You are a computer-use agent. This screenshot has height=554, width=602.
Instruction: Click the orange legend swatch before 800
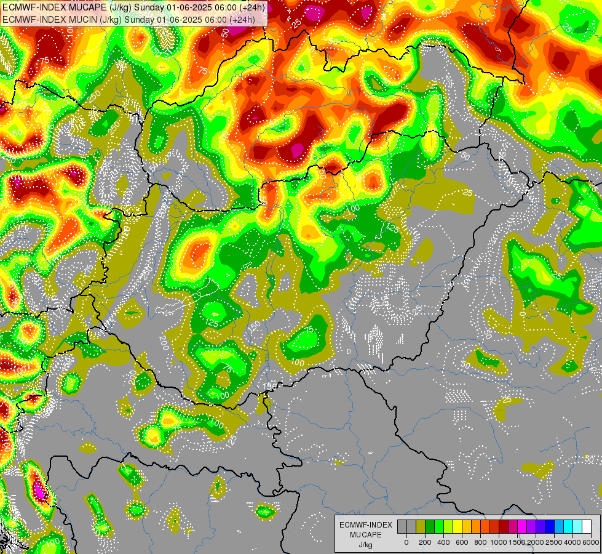476,526
